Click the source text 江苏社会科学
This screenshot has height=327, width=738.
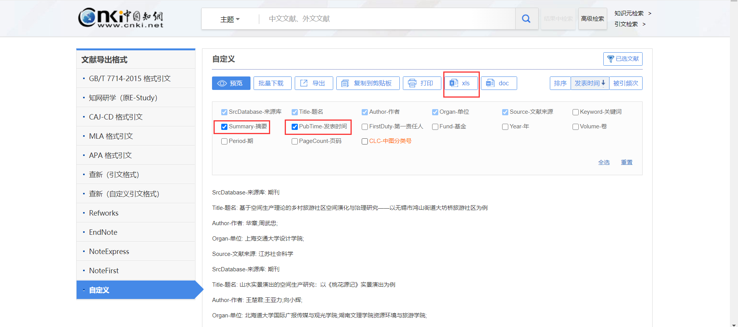pyautogui.click(x=276, y=254)
